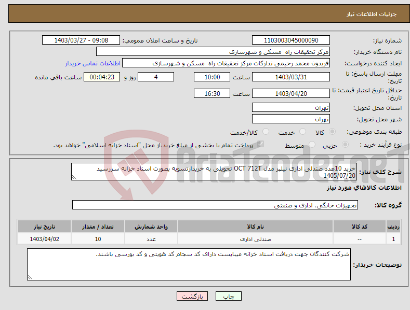Click the کد کالا column header
410x310 pixels.
pyautogui.click(x=360, y=227)
